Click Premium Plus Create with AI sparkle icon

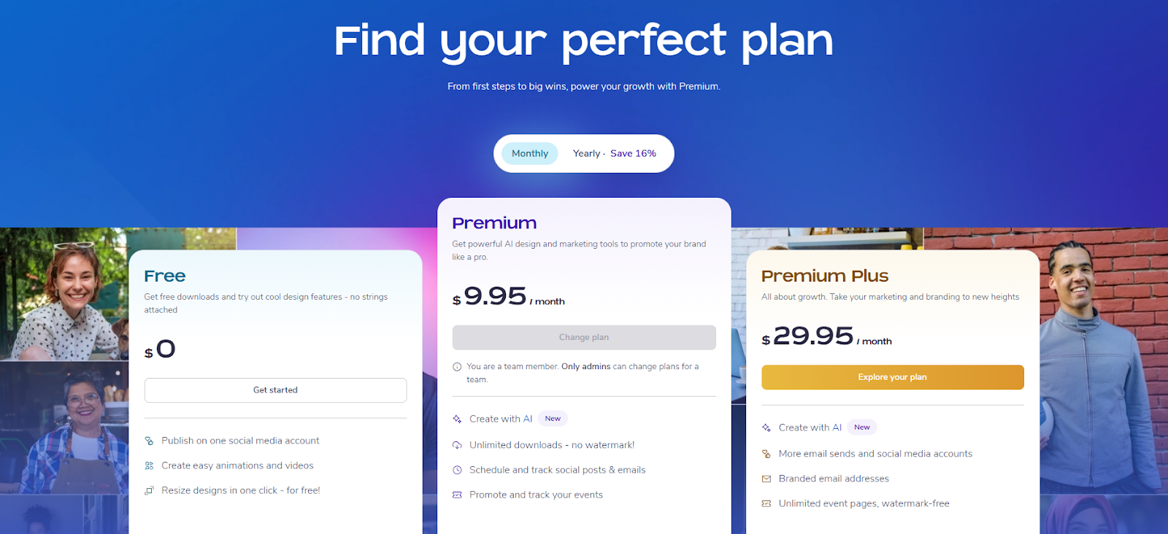(x=766, y=427)
